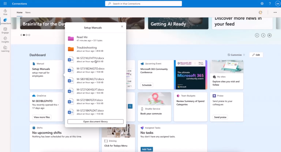Click the help question mark icon
281x152 pixels.
tap(270, 4)
